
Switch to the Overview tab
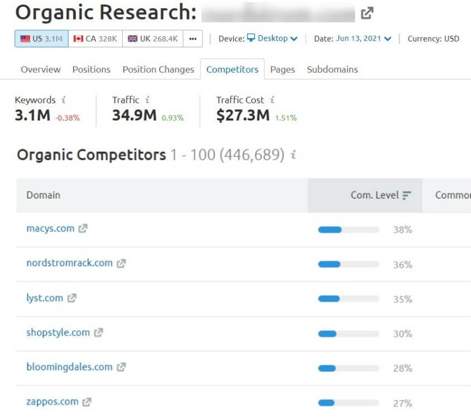(41, 69)
